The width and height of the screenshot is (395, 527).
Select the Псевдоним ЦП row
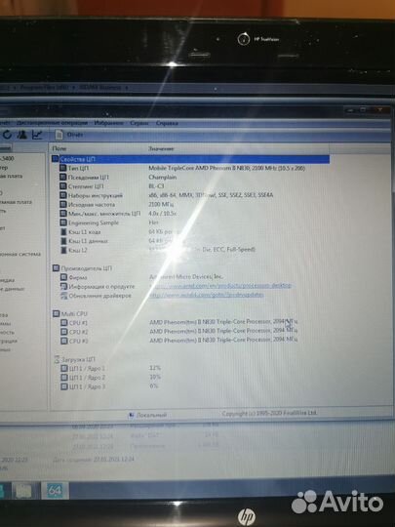click(x=190, y=177)
